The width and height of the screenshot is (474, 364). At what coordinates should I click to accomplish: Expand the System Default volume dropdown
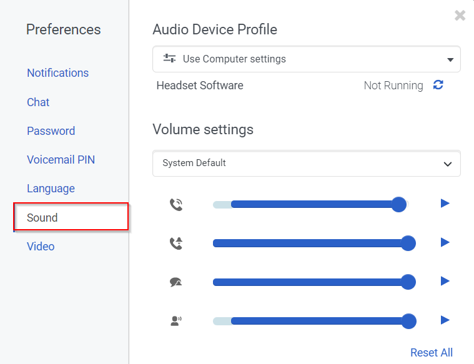(x=307, y=164)
